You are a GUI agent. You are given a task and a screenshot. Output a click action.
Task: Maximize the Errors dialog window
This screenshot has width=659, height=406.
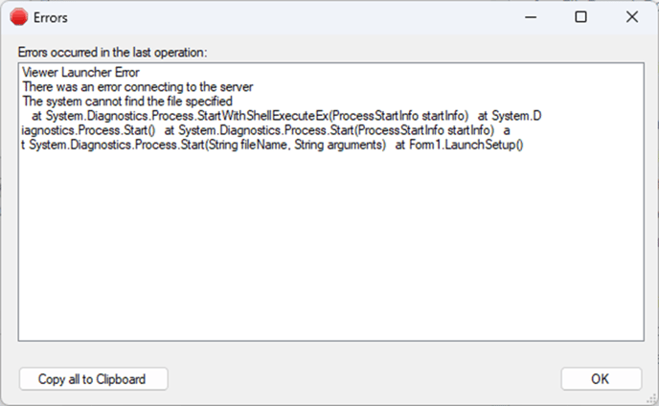click(580, 17)
